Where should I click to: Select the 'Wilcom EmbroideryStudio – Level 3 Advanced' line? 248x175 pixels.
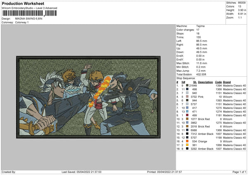[29, 8]
